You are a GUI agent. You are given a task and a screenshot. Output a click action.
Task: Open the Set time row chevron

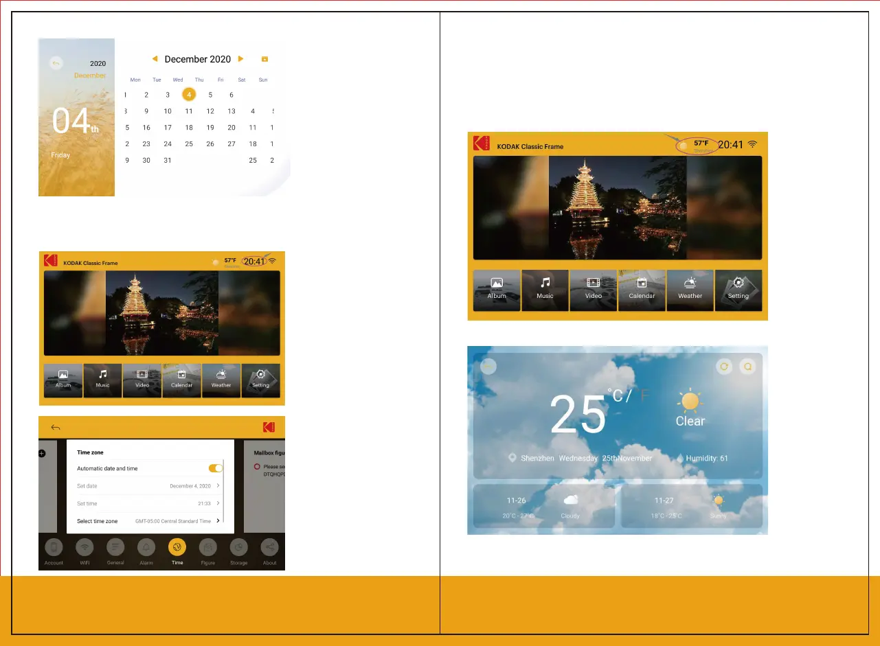pyautogui.click(x=218, y=503)
